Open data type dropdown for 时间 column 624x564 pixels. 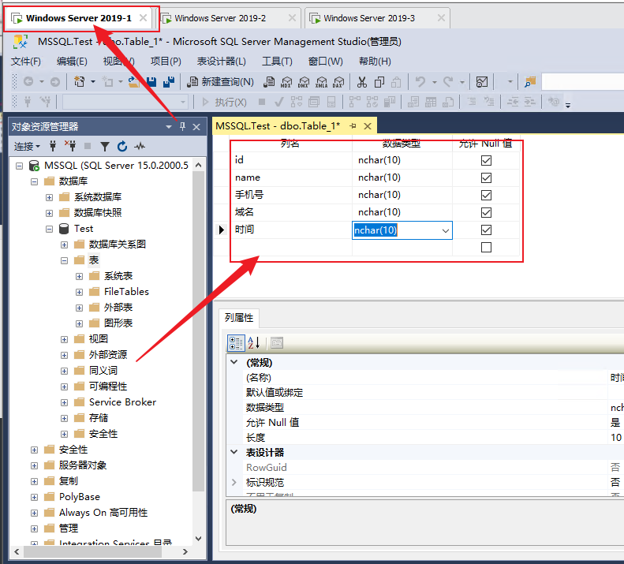coord(445,230)
